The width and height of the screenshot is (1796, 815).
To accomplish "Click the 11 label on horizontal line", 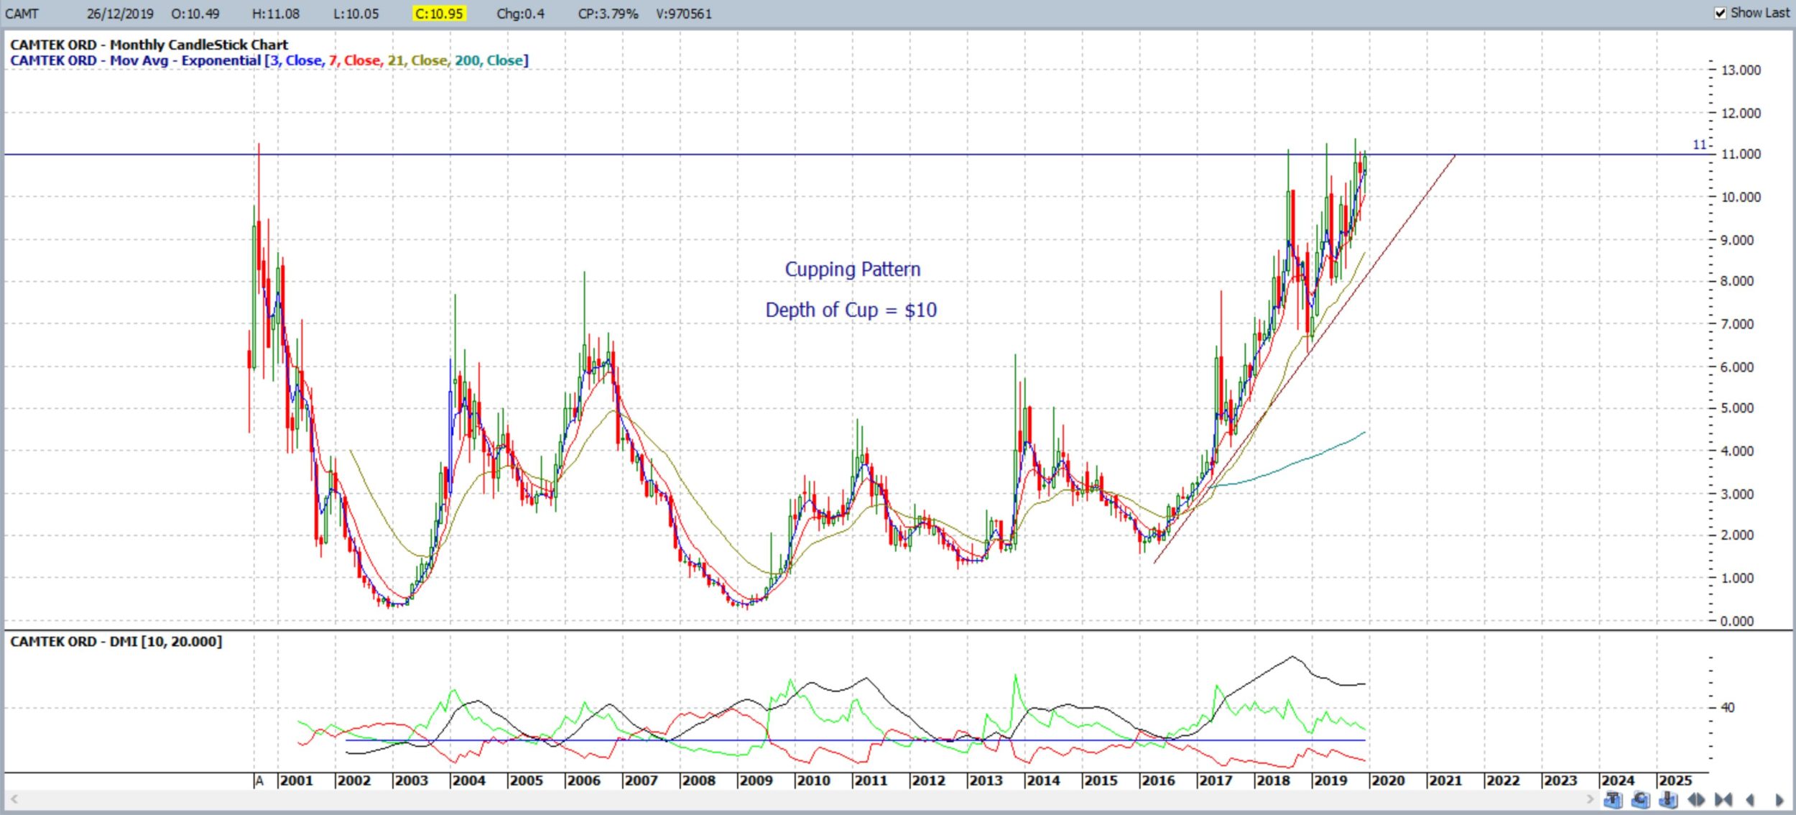I will tap(1699, 145).
